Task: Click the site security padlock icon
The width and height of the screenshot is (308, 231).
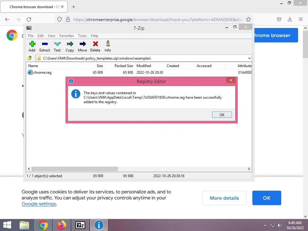Action: coord(68,19)
